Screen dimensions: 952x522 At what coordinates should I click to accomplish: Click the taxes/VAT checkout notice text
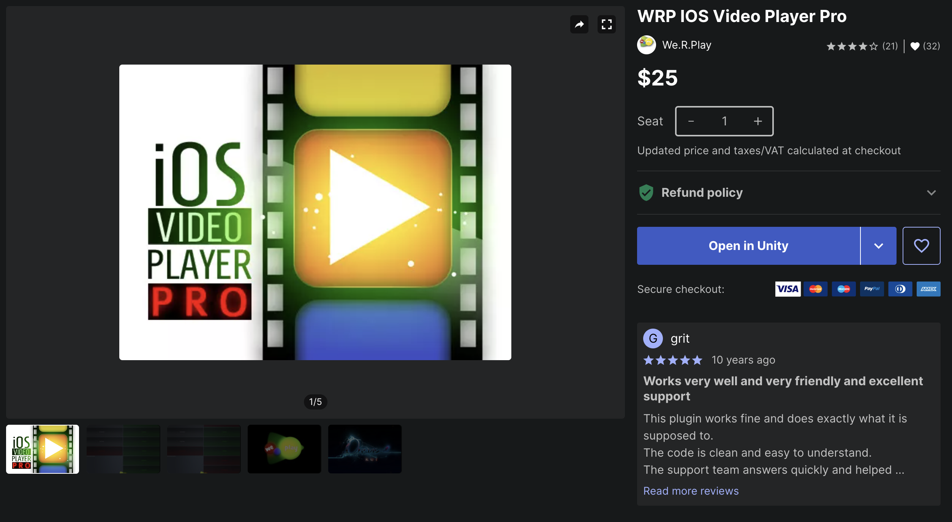[769, 151]
